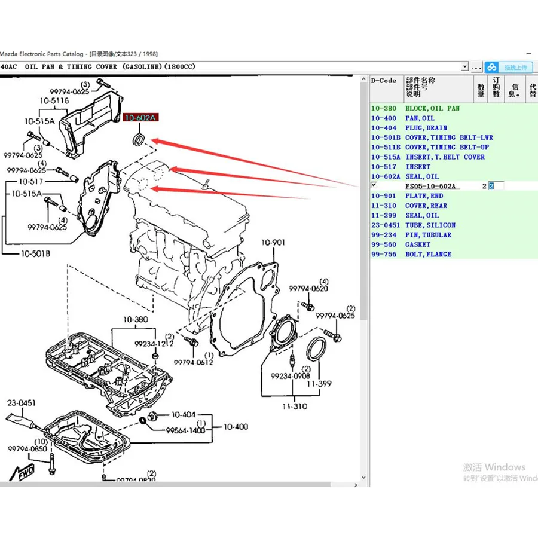Image resolution: width=538 pixels, height=538 pixels.
Task: Click 10-501B callout in the diagram
Action: pos(36,253)
